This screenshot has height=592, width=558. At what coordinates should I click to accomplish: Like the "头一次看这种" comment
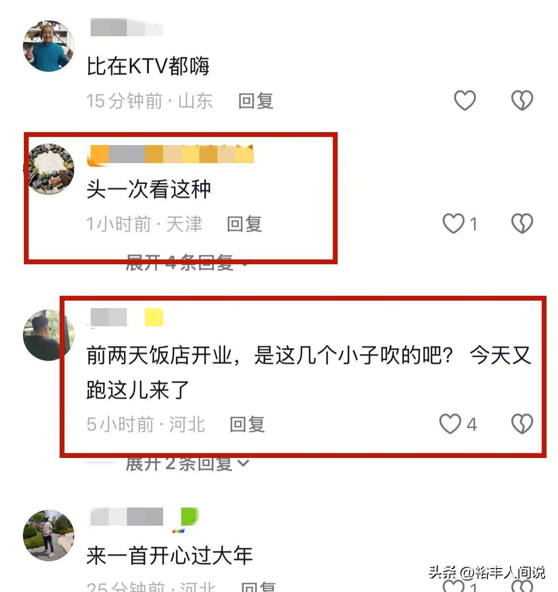point(454,223)
